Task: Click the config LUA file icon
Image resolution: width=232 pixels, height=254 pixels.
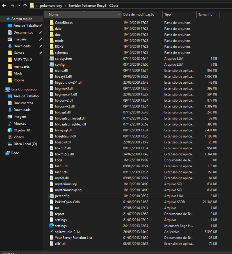Action: 51,64
